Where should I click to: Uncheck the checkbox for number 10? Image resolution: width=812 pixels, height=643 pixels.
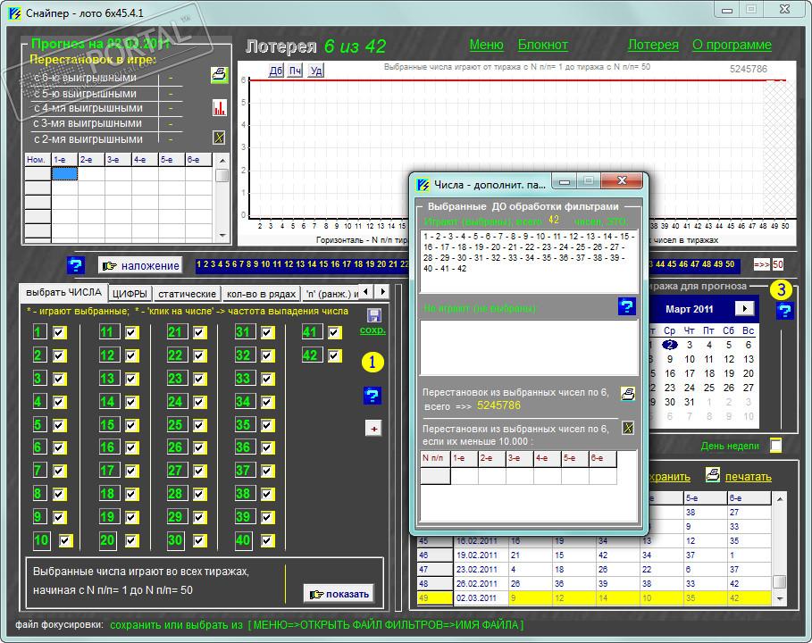(65, 541)
